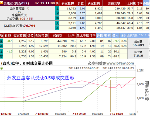
Task: Click the 主 label in the -0.5 handicap row
Action: point(1,41)
